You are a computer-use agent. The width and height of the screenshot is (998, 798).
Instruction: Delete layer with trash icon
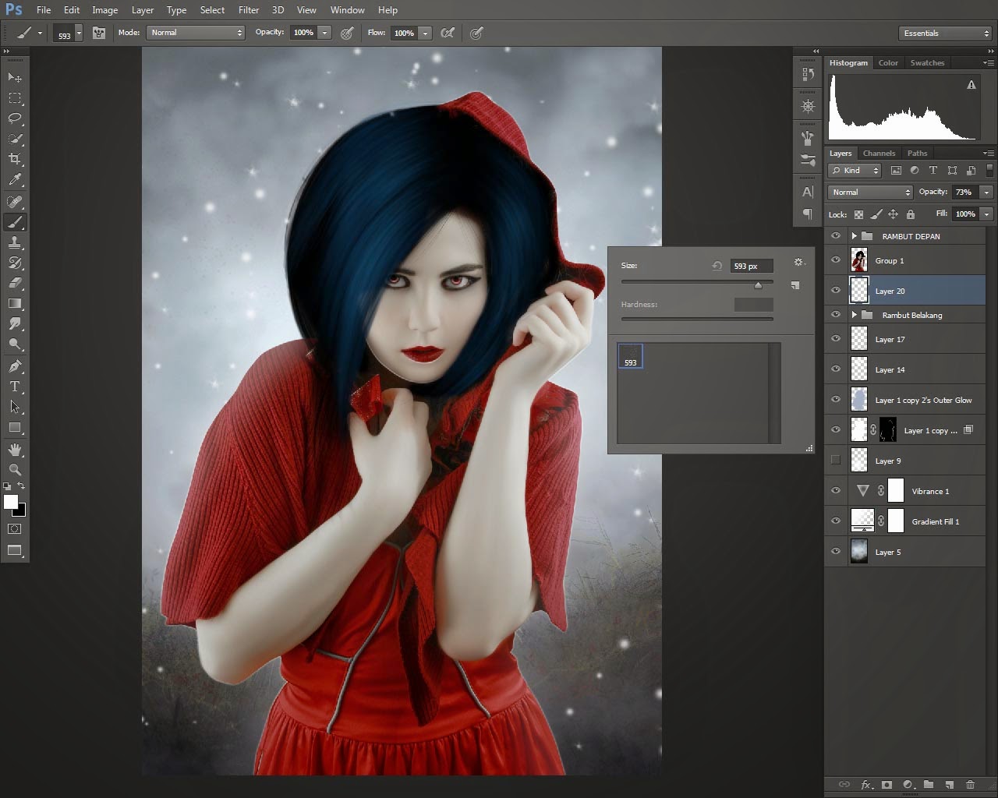[x=970, y=785]
